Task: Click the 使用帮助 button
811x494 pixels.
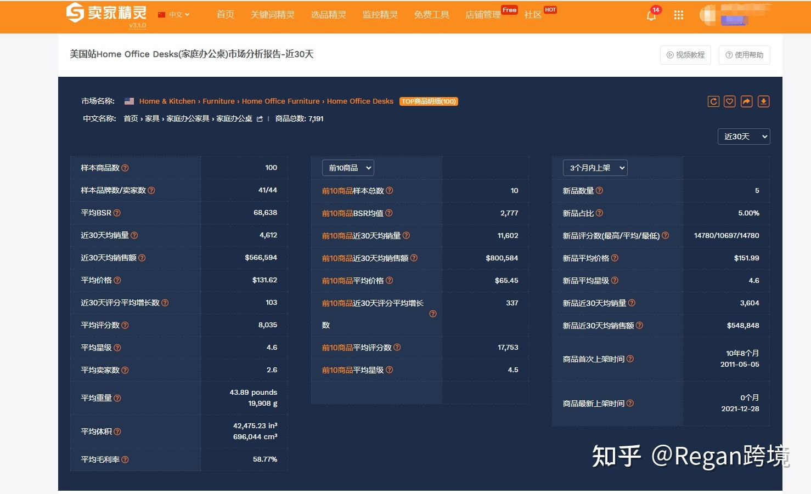Action: (744, 55)
